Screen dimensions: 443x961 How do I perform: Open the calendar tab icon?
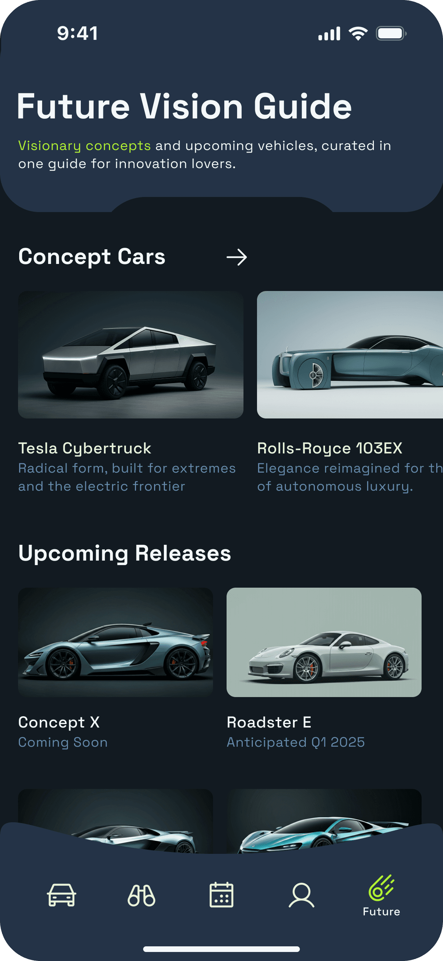(x=221, y=895)
